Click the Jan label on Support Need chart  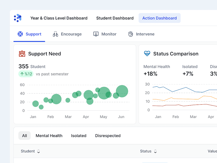pos(33,117)
